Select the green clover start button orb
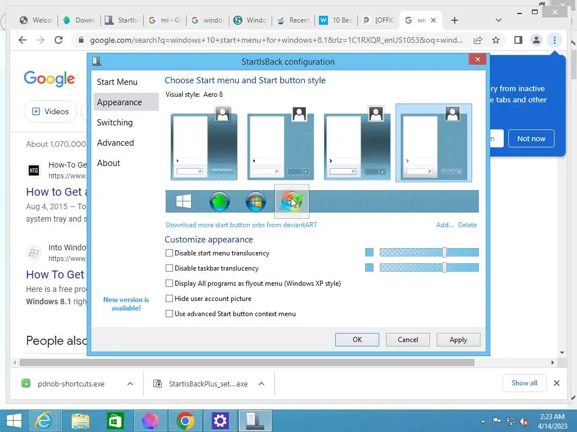The width and height of the screenshot is (577, 432). [x=220, y=201]
